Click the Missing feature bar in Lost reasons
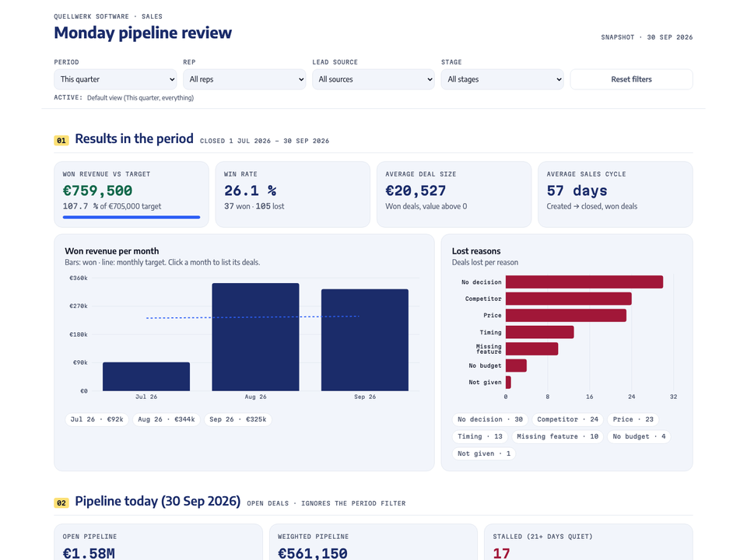 [x=531, y=348]
